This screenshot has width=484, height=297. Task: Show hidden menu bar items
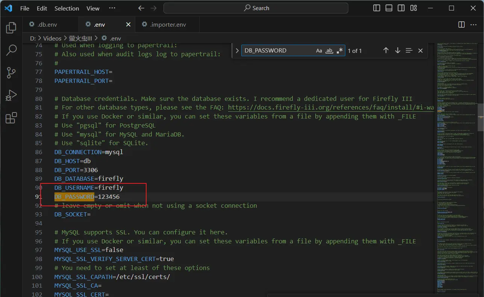point(112,8)
